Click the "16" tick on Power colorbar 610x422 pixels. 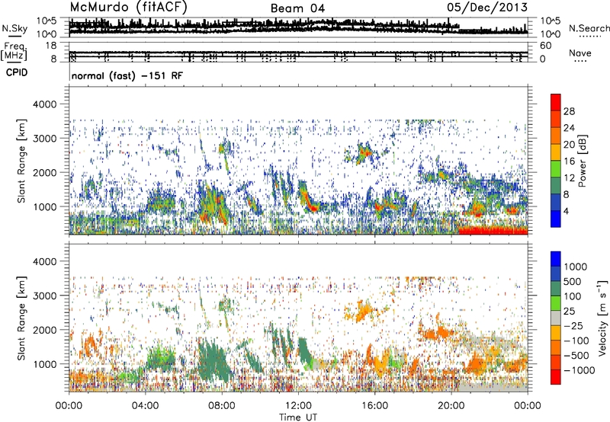[x=569, y=161]
